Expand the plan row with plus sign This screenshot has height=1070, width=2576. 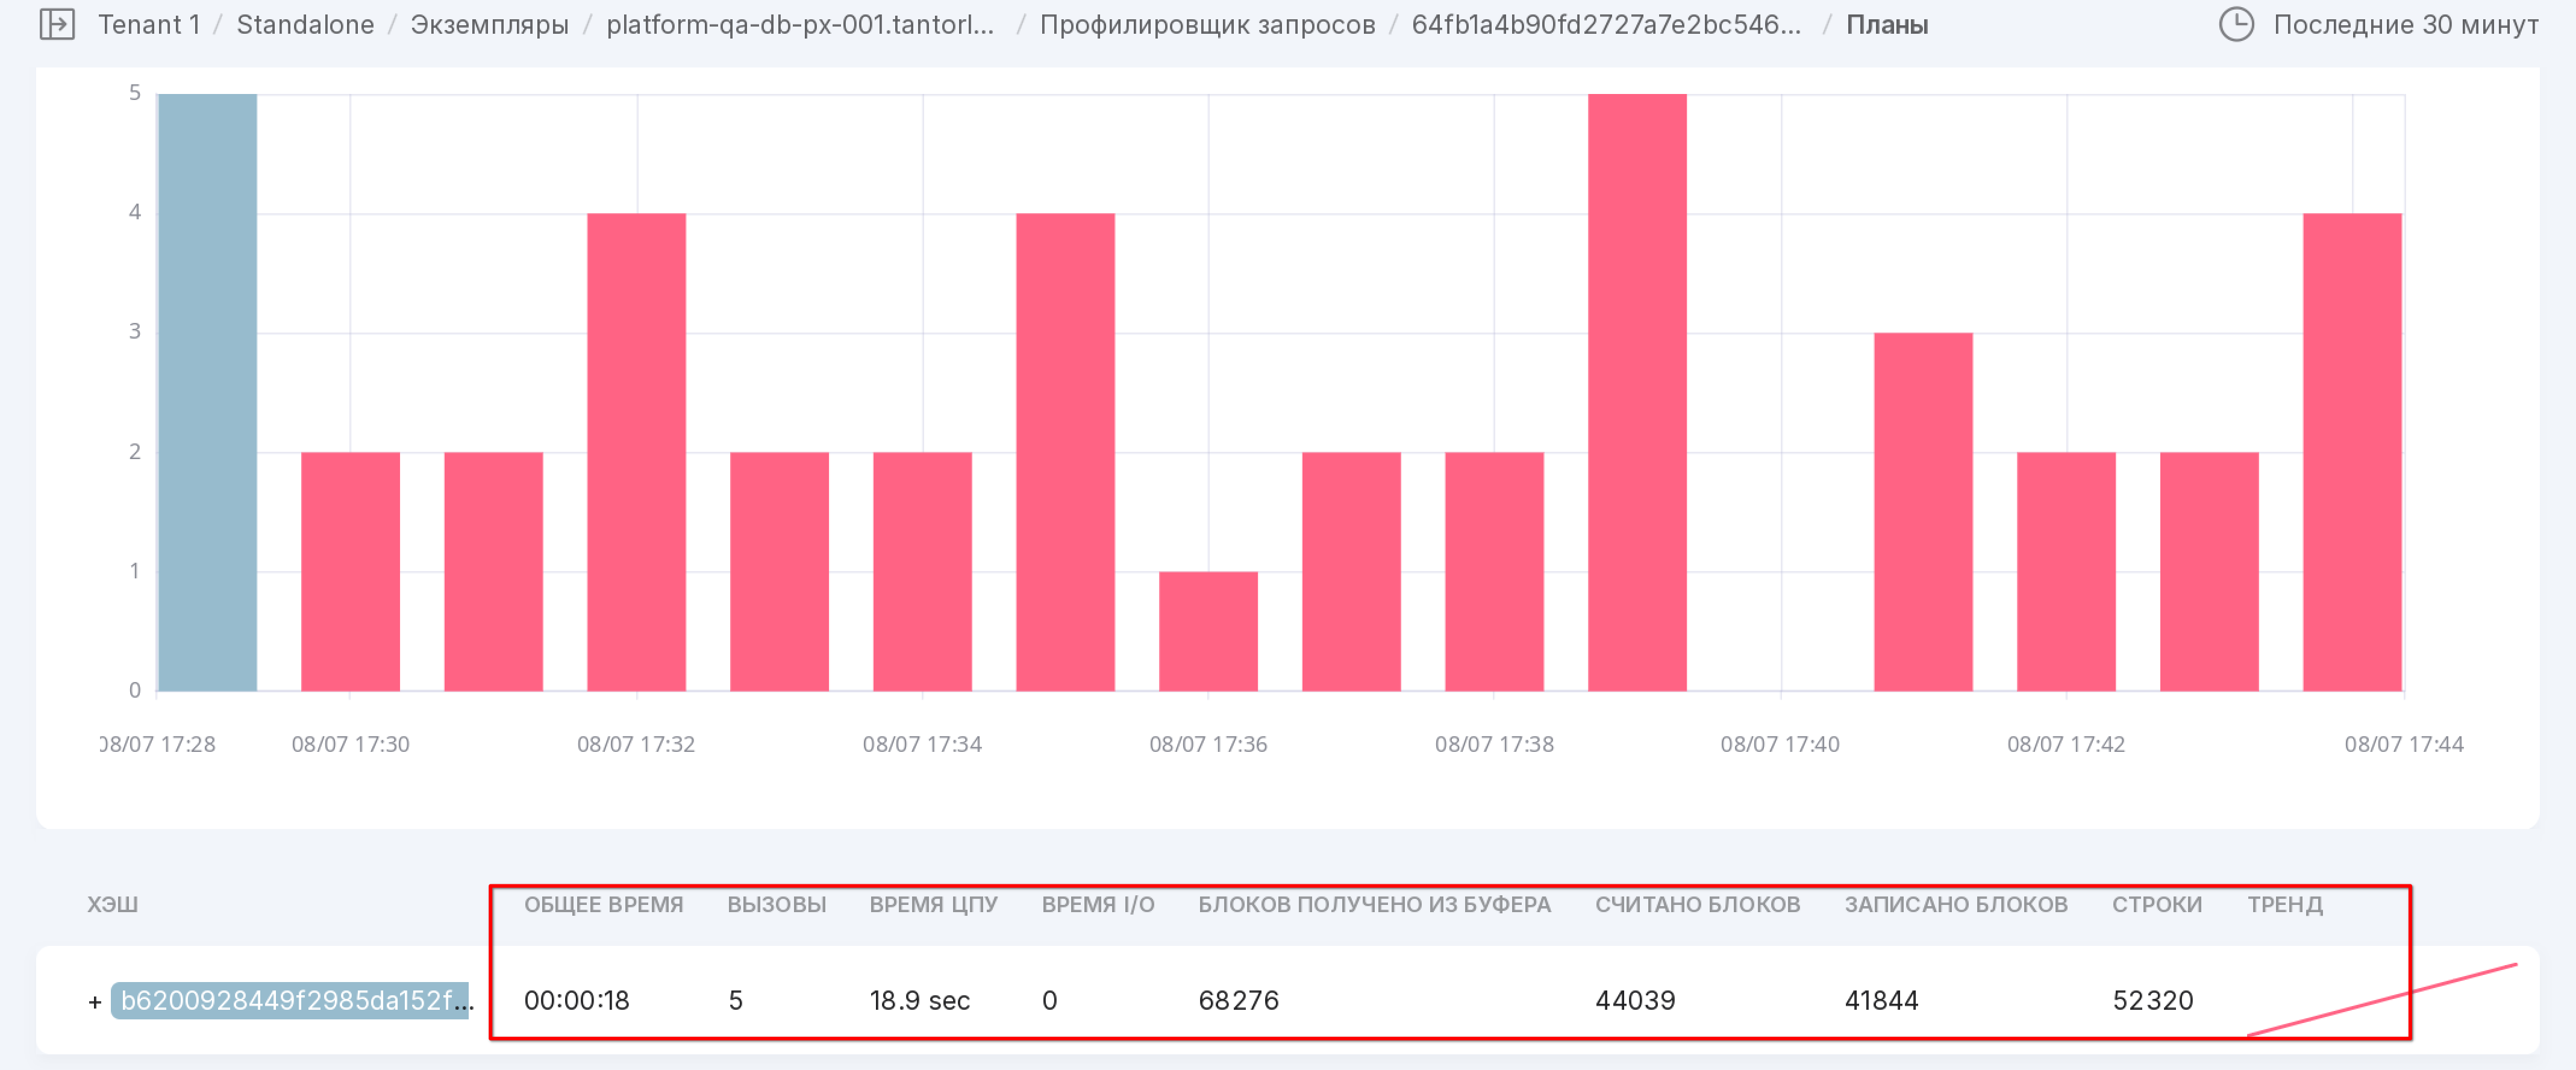(x=95, y=1001)
